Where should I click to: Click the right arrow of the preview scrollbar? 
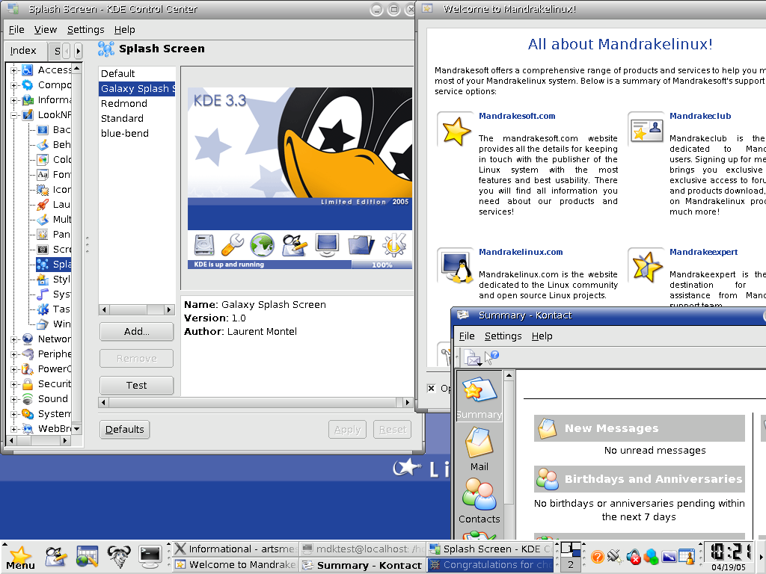tap(408, 402)
